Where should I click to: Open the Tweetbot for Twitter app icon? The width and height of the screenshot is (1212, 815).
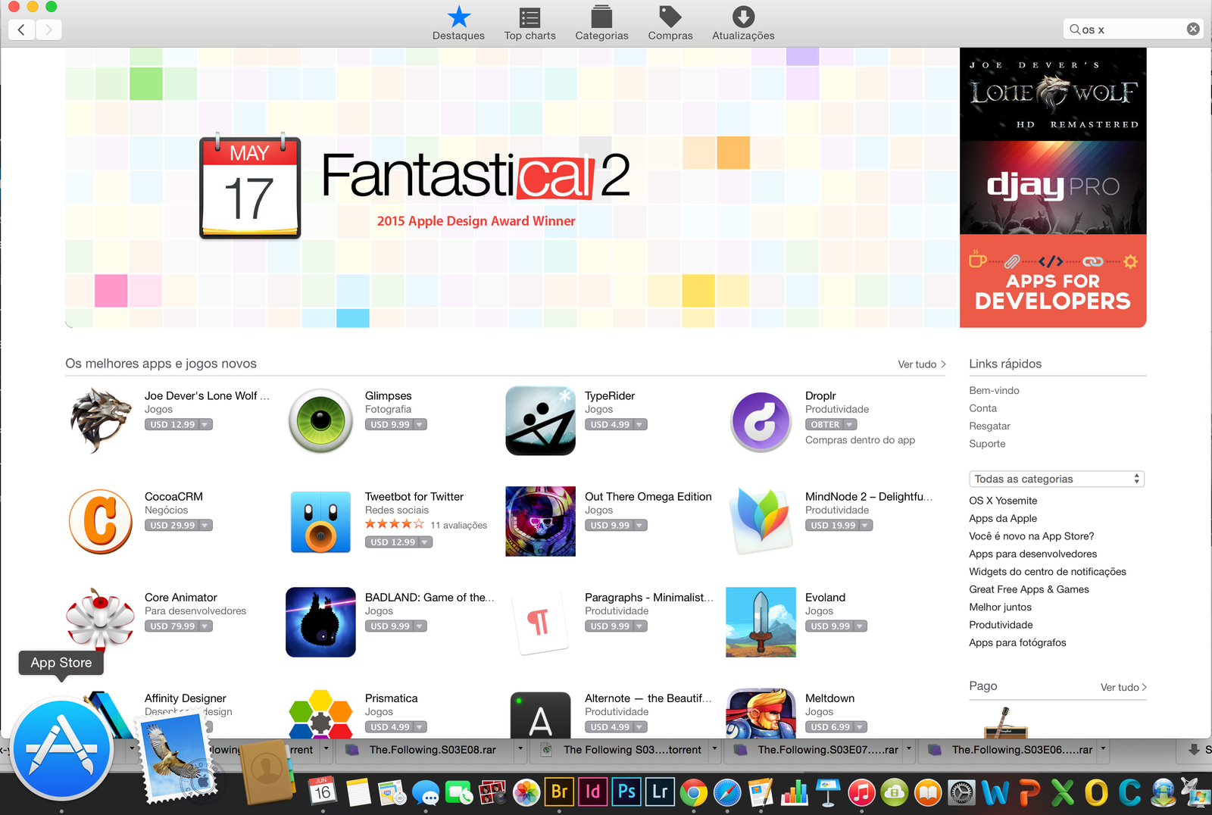[x=320, y=522]
